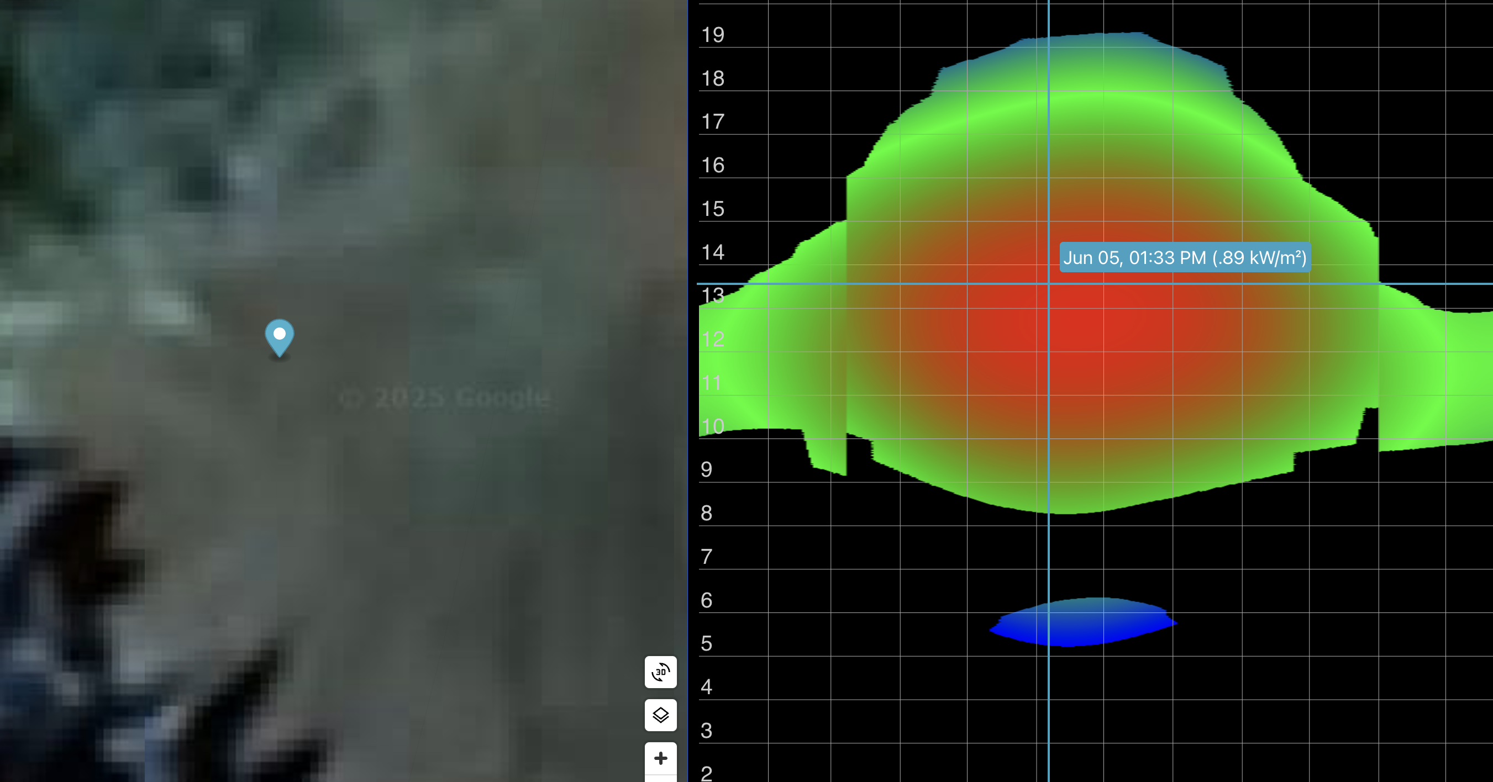Viewport: 1493px width, 782px height.
Task: Click the Jun 05, 01:33 PM irradiance tooltip
Action: tap(1185, 257)
